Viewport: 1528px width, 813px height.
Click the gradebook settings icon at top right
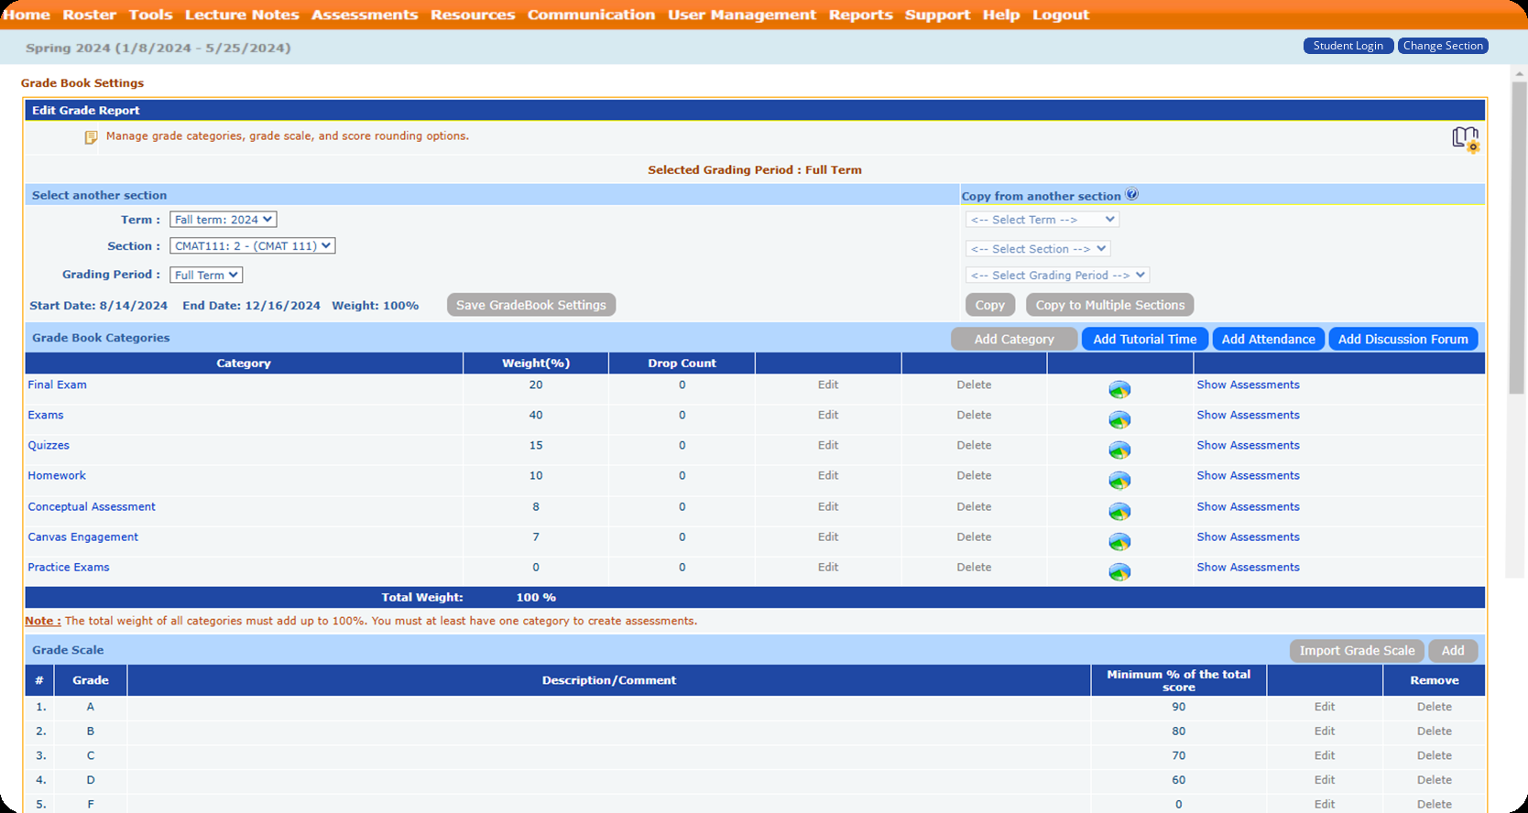(x=1465, y=139)
